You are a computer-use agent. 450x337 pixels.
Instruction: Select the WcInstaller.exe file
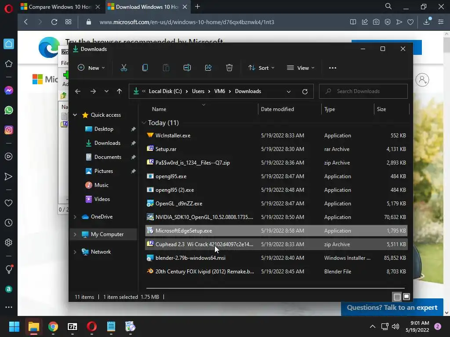point(276,136)
